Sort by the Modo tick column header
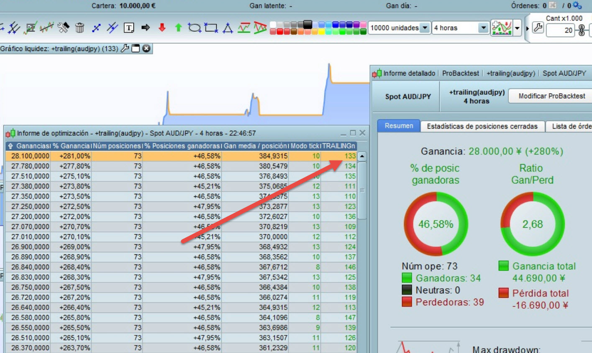 pyautogui.click(x=305, y=146)
